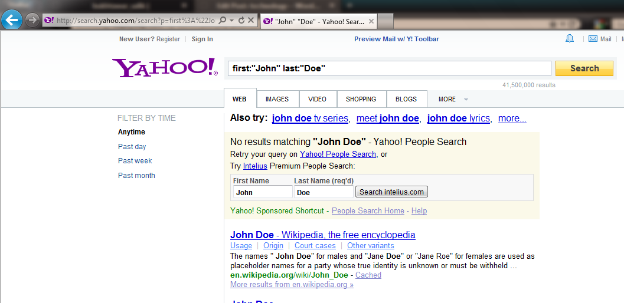Viewport: 624px width, 303px height.
Task: Click the Search intelius.com button
Action: [x=391, y=192]
